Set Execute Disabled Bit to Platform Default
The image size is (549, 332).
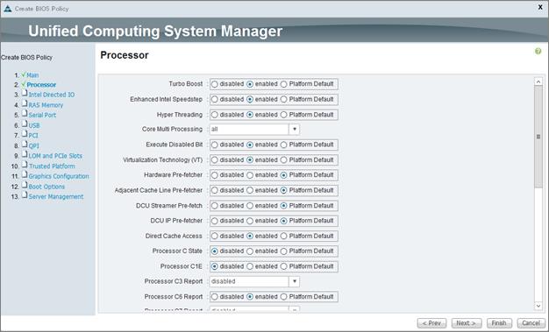tap(283, 145)
